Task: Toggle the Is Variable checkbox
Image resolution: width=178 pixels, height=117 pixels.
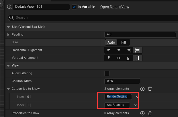Action: pyautogui.click(x=75, y=7)
